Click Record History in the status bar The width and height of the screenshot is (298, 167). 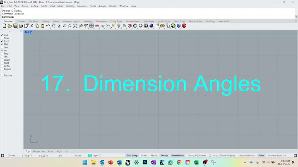click(247, 155)
